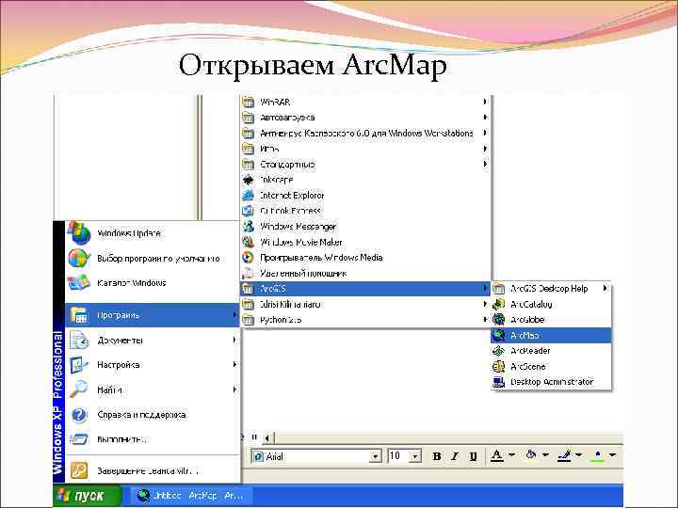The image size is (678, 508).
Task: Click the Internet Explorer icon
Action: tap(249, 196)
